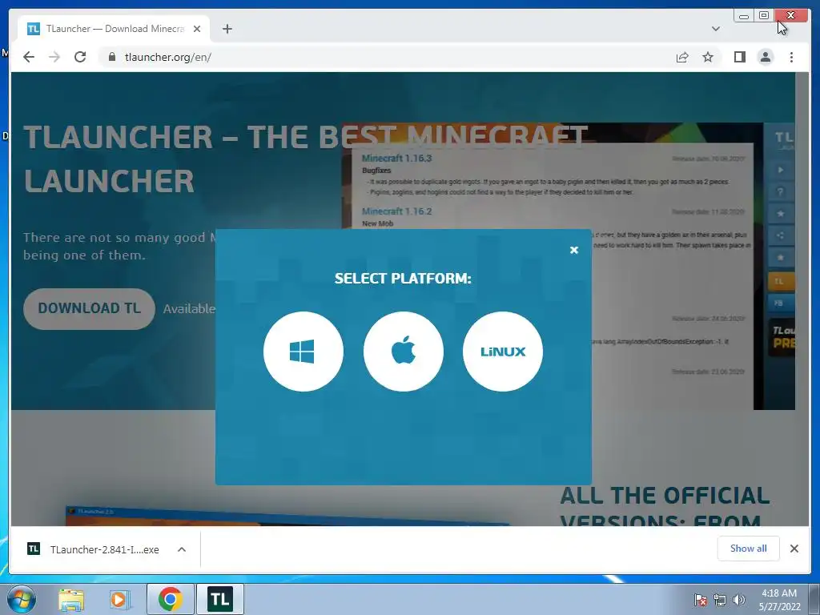Expand the download item options chevron
820x615 pixels.
click(x=182, y=549)
